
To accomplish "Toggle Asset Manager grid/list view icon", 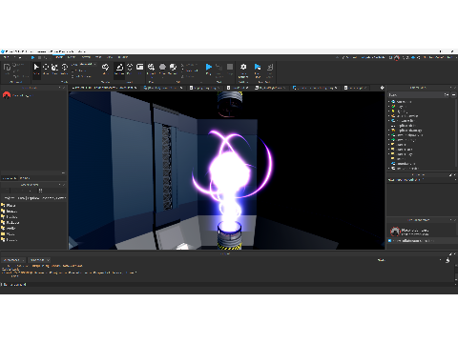I will (x=40, y=191).
